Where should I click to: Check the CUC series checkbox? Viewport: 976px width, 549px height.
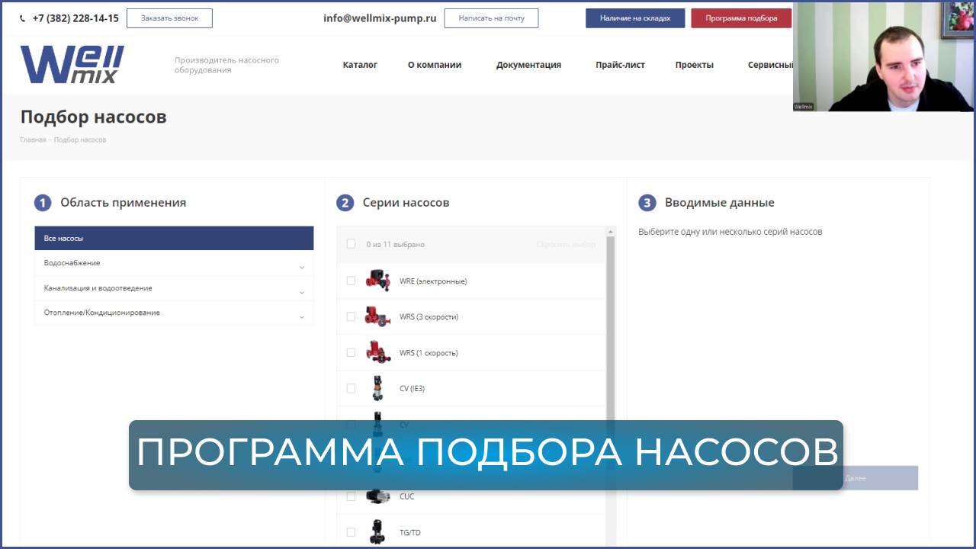pos(351,496)
